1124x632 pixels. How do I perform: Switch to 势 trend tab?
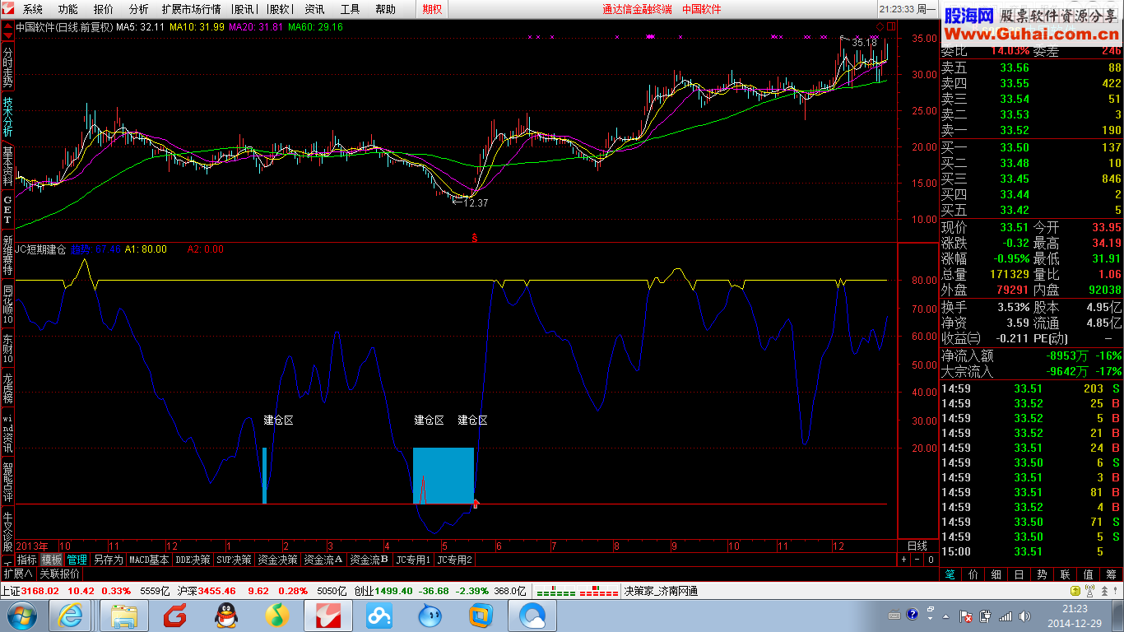click(1043, 574)
